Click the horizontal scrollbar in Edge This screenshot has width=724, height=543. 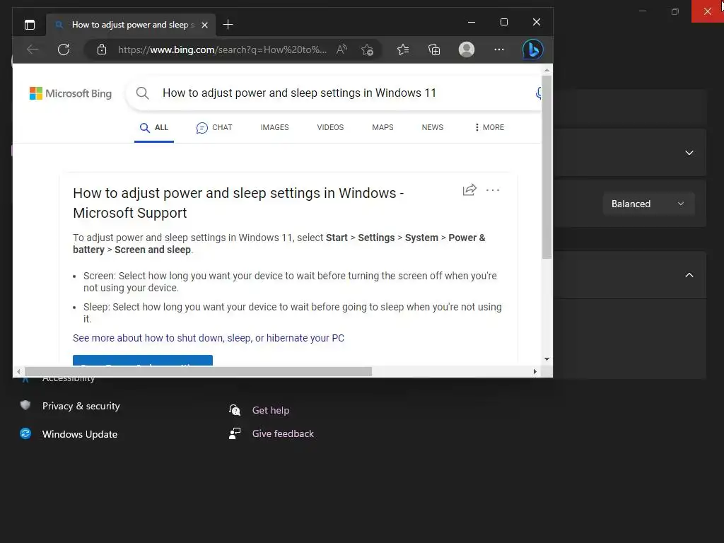(x=198, y=371)
